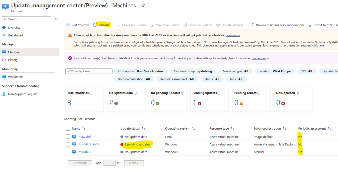Click Pending updates count 1

(x=194, y=103)
